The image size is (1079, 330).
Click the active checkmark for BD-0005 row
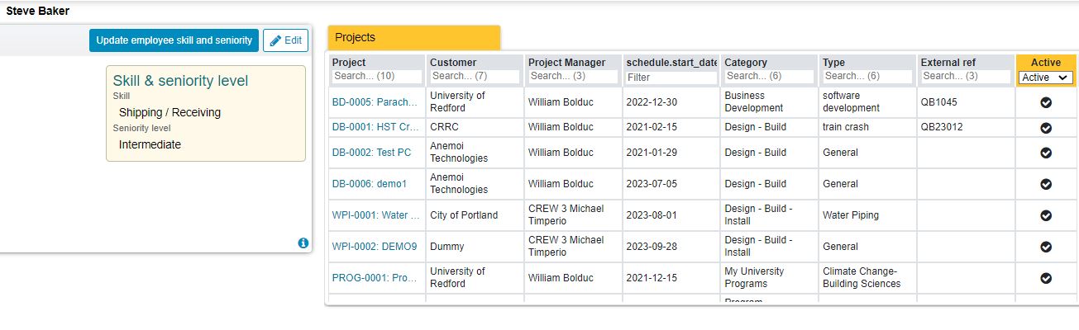[x=1045, y=102]
